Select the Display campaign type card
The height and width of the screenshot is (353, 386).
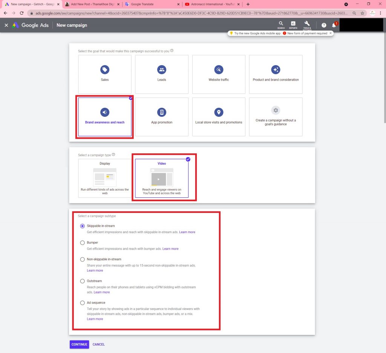pyautogui.click(x=105, y=178)
